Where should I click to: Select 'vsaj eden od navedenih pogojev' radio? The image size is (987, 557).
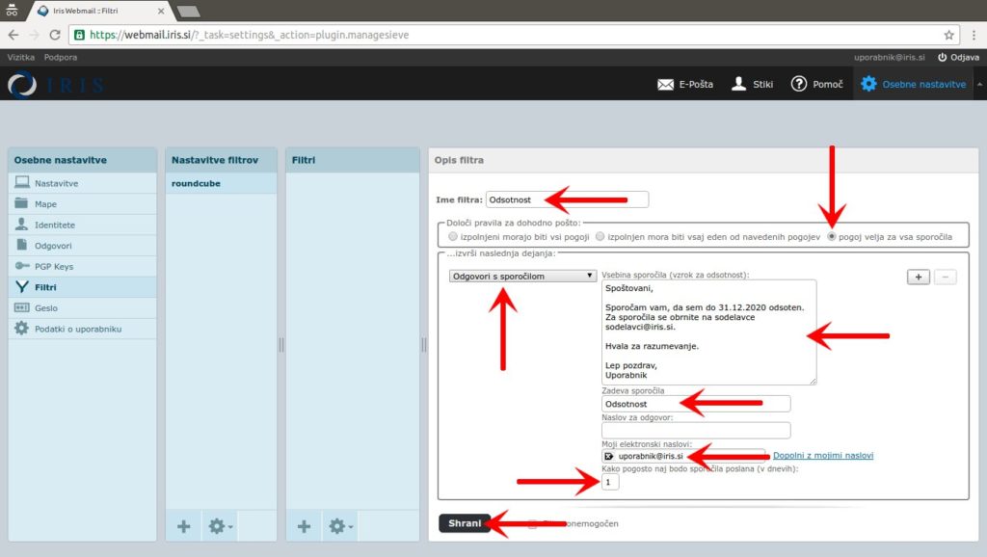(x=600, y=236)
